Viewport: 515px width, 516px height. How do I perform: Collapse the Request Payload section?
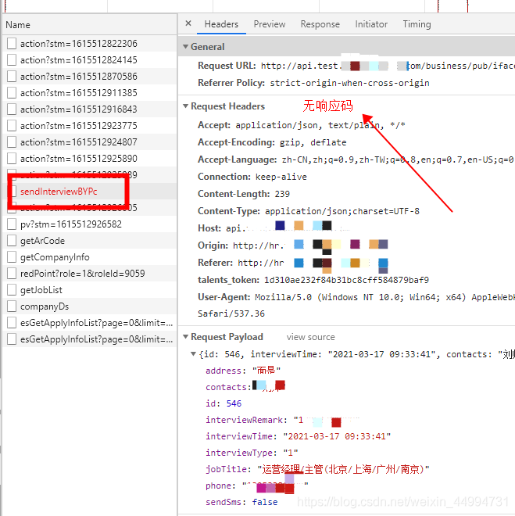[x=185, y=337]
